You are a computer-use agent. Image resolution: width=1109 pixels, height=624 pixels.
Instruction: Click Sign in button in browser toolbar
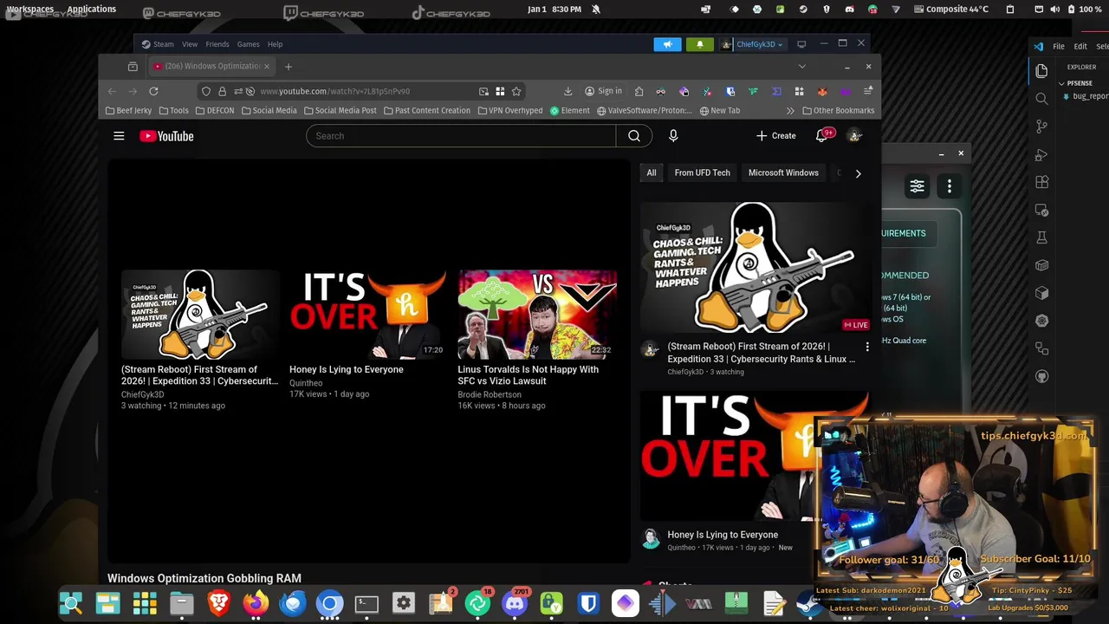(603, 91)
